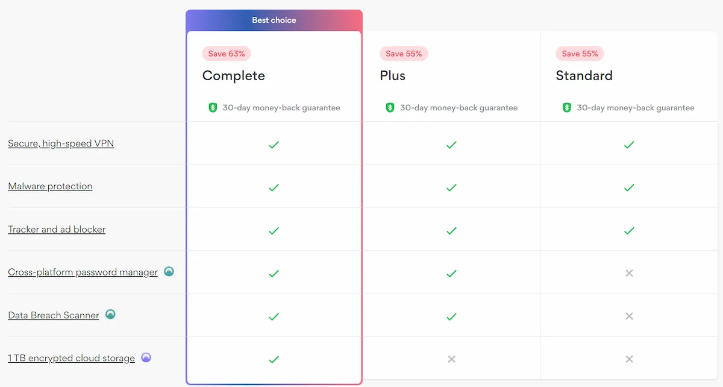Open the Secure, high-speed VPN link

point(61,143)
